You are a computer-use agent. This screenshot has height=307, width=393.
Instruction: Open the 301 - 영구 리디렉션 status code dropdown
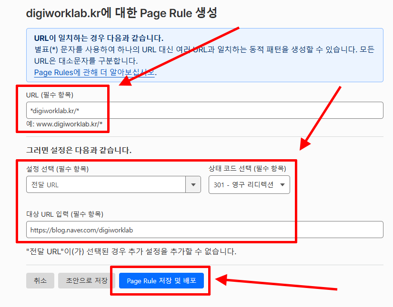(249, 185)
